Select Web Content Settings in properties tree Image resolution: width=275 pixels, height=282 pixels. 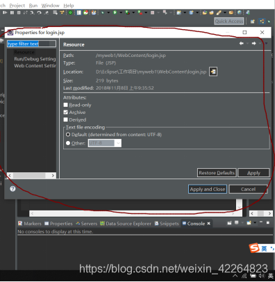point(35,66)
